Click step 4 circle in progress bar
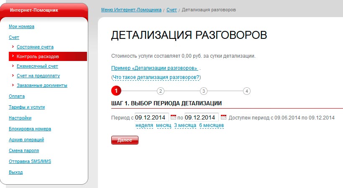Viewport: 343px width, 188px height. [x=247, y=91]
